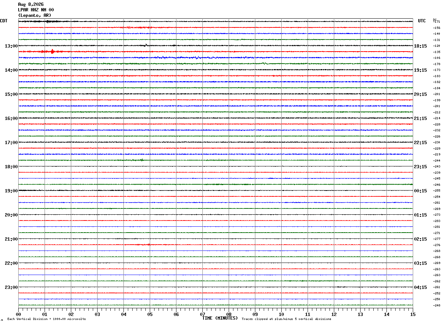Click the 'TIME (MINUTES)' axis title
442x324 pixels.
tap(220, 318)
